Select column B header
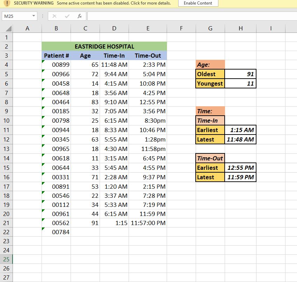Image resolution: width=297 pixels, height=282 pixels. (56, 28)
